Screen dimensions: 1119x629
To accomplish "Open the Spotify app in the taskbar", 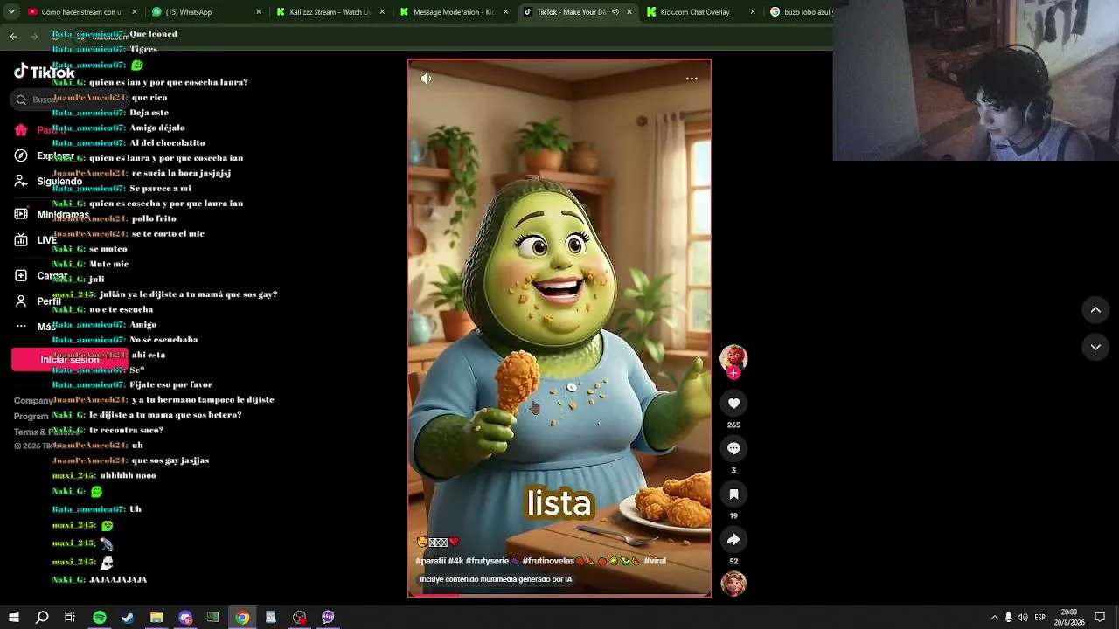I will pos(100,618).
